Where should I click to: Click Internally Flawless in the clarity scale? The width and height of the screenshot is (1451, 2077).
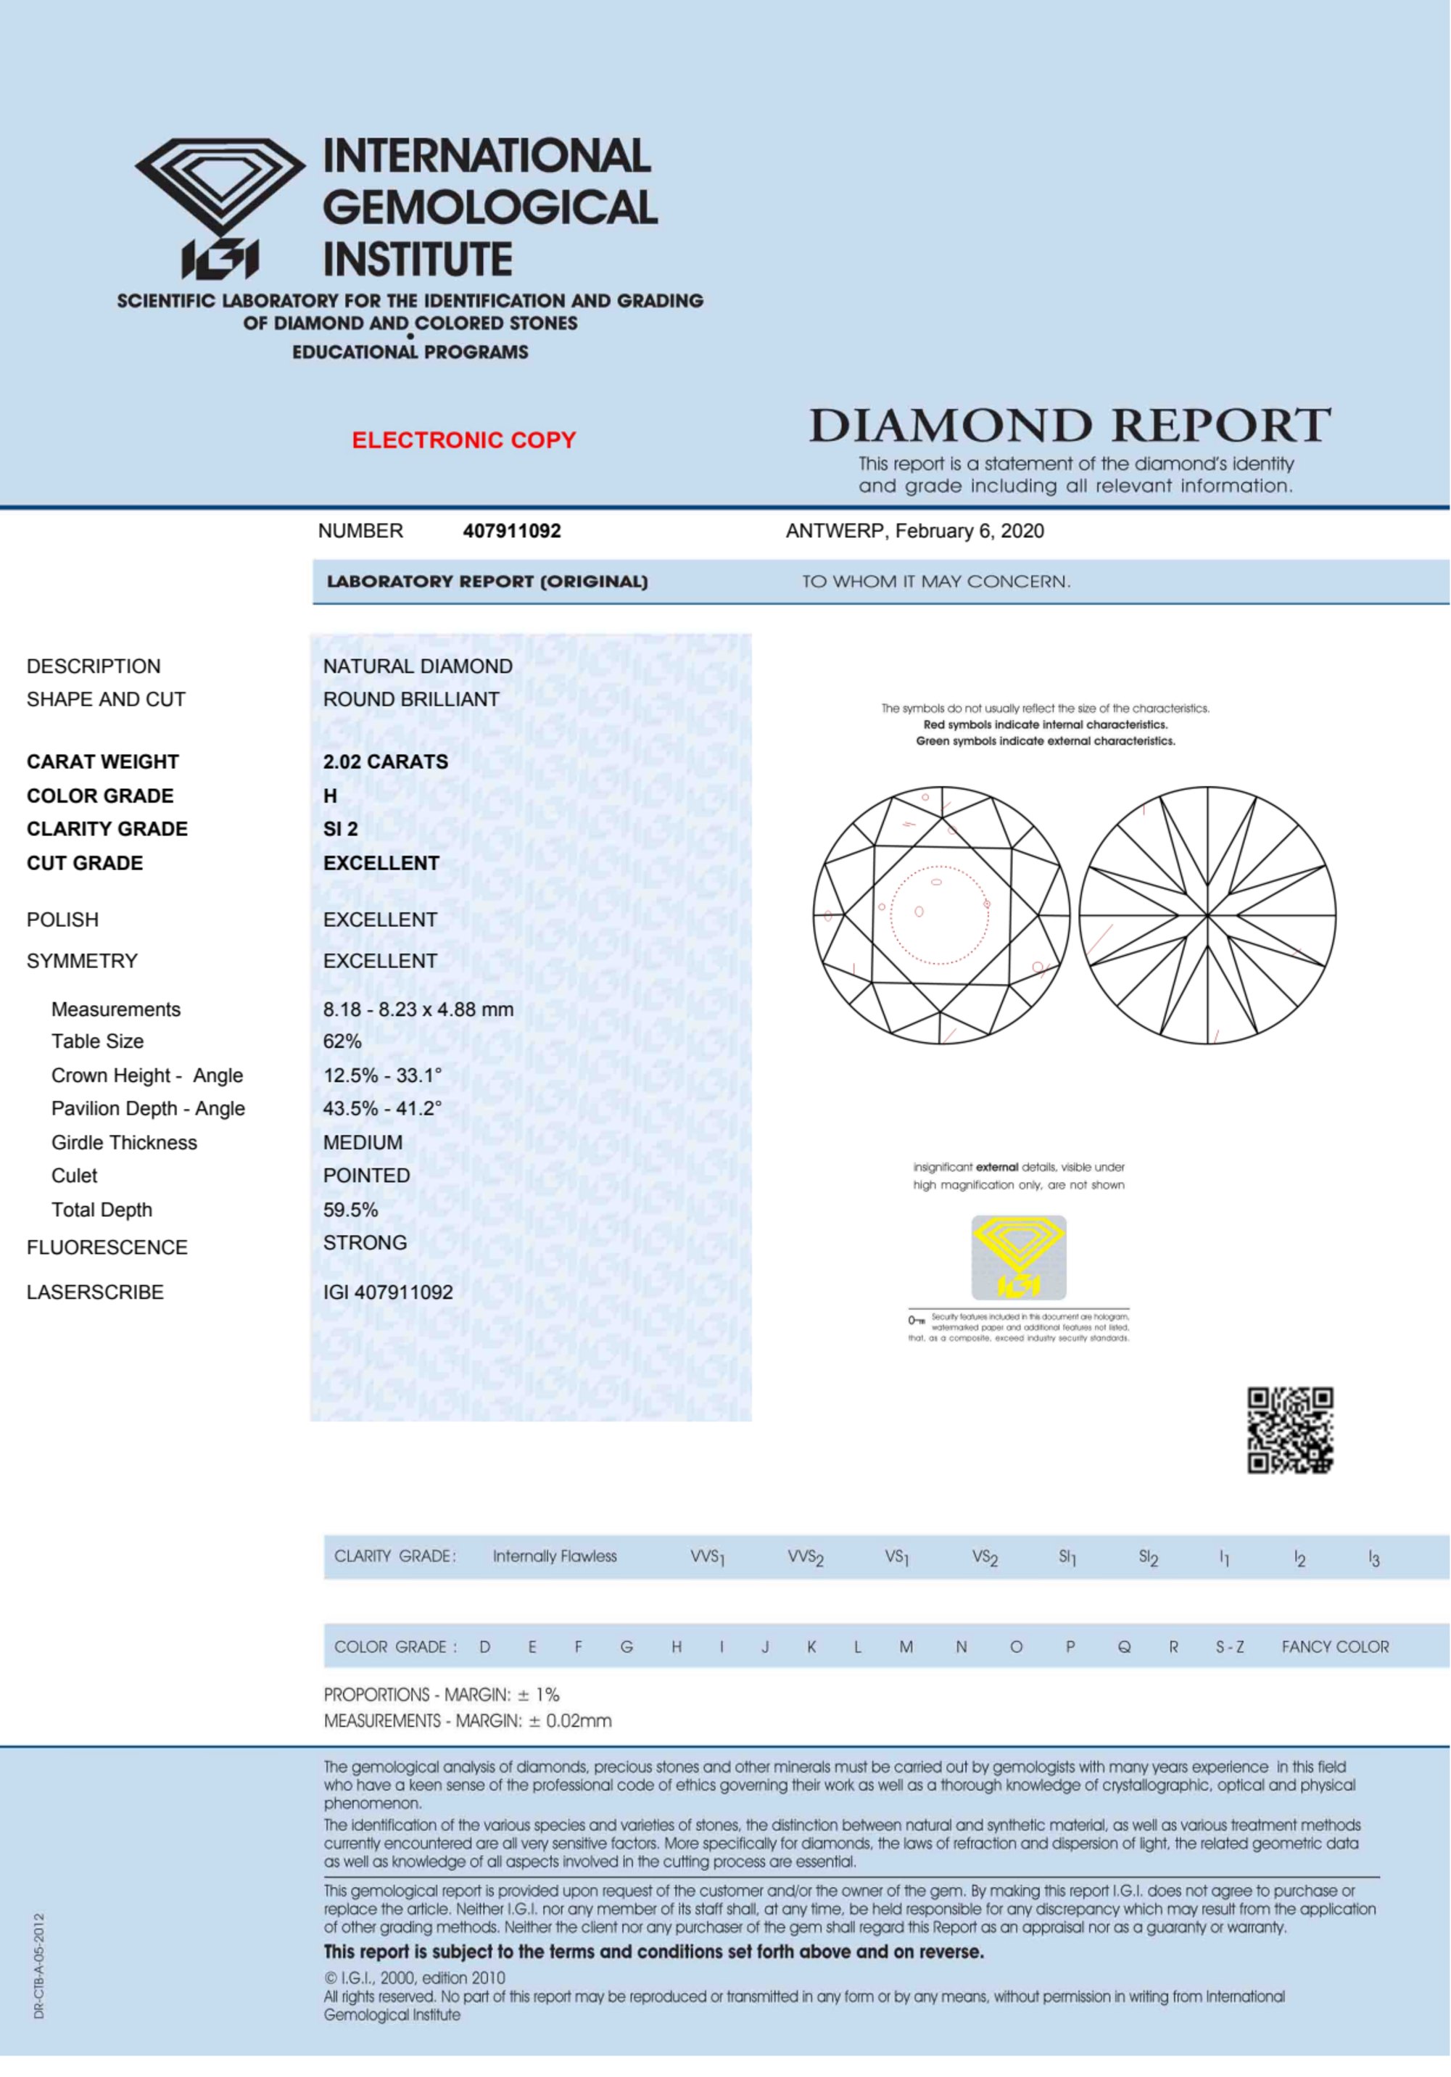[553, 1556]
